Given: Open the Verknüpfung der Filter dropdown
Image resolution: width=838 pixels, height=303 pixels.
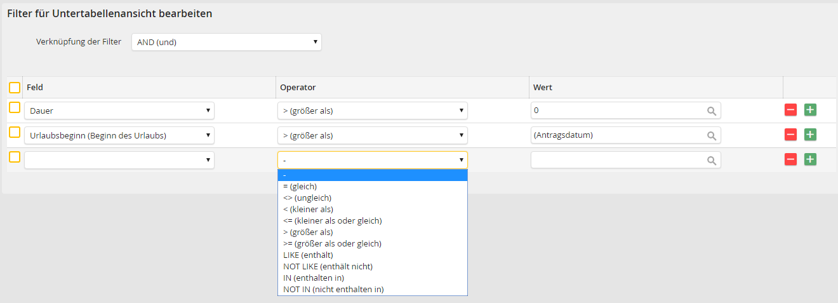Looking at the screenshot, I should (x=226, y=42).
